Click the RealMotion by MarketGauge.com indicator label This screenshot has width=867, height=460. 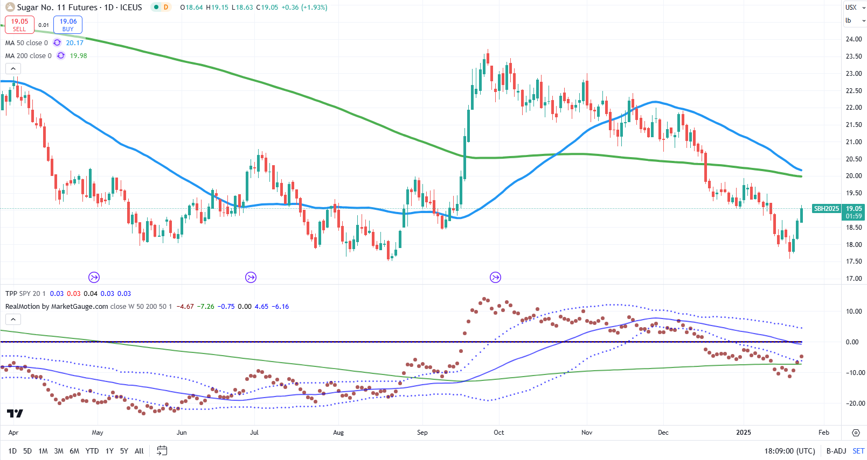[x=57, y=306]
